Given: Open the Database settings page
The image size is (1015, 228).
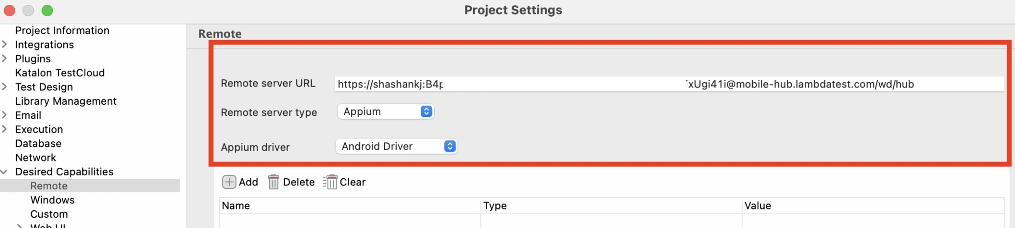Looking at the screenshot, I should pos(38,143).
